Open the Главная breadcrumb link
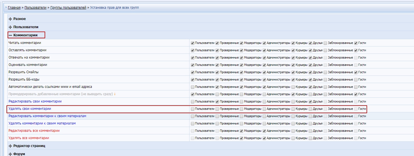414x156 pixels. coord(14,8)
